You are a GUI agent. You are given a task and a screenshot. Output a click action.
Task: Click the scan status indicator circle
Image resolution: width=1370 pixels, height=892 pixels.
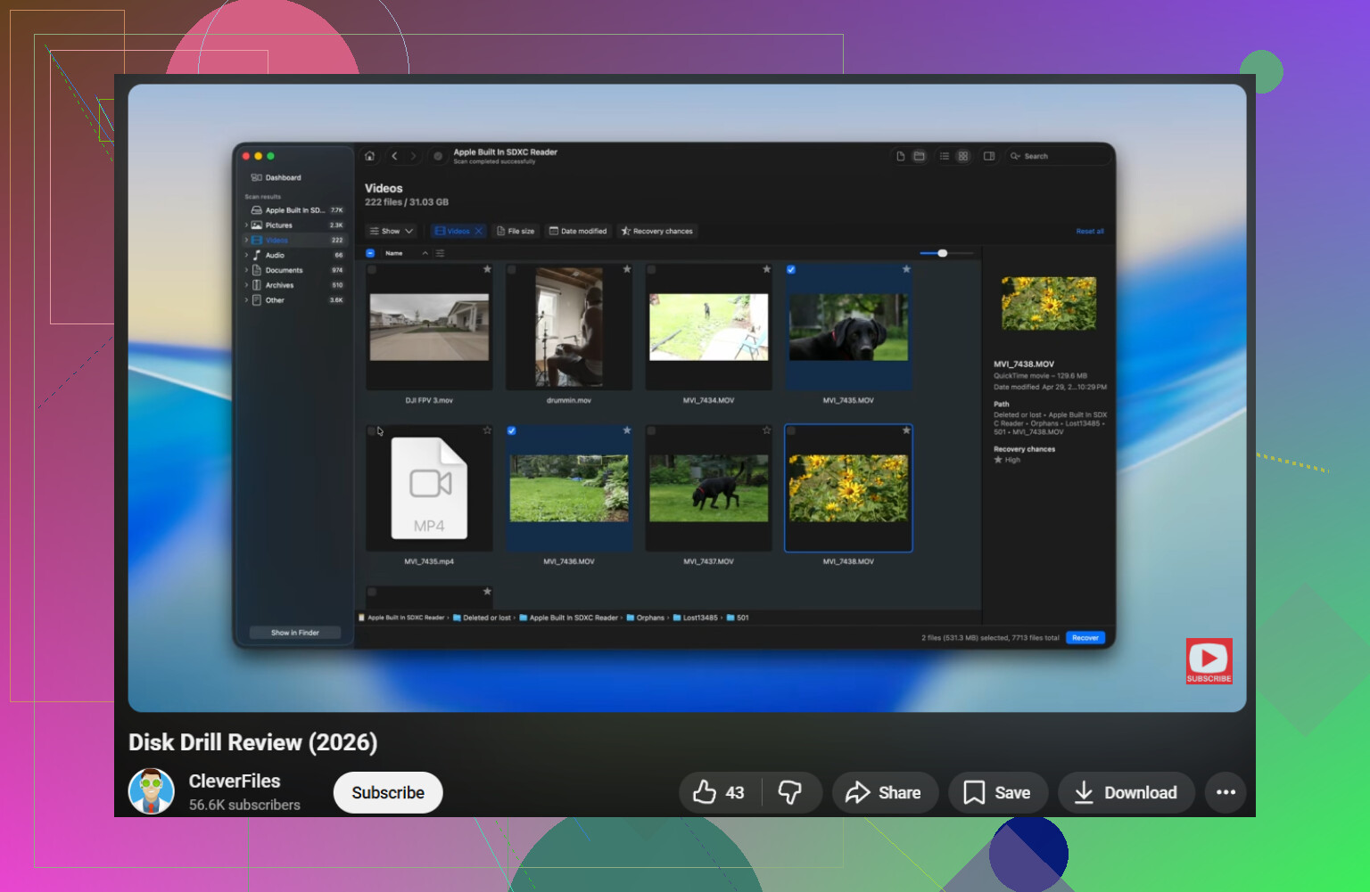(x=438, y=156)
